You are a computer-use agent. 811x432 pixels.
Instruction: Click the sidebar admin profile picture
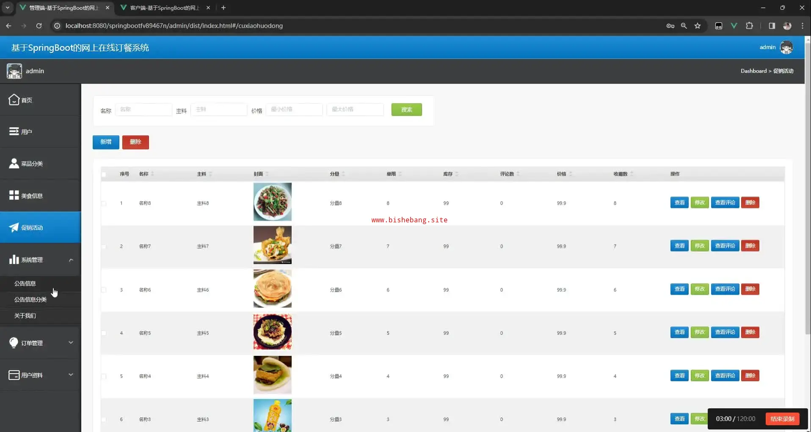(14, 71)
